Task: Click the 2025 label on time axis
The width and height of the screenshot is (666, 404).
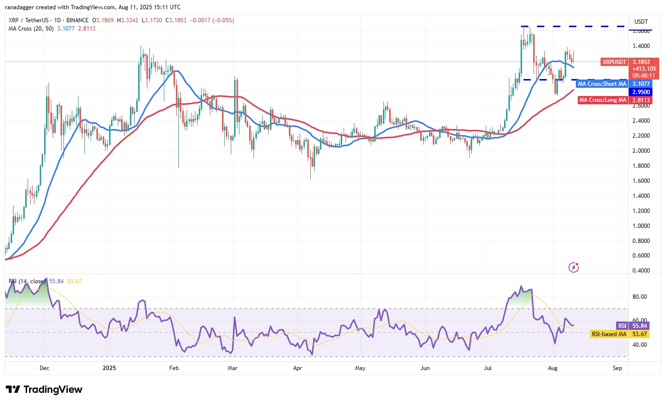Action: (110, 368)
